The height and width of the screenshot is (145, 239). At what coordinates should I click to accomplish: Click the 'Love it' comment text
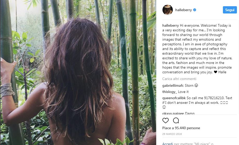(183, 92)
